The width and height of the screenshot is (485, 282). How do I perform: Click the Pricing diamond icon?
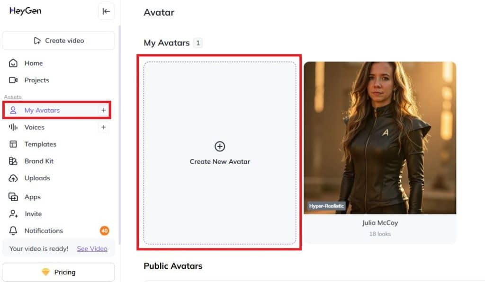[45, 272]
